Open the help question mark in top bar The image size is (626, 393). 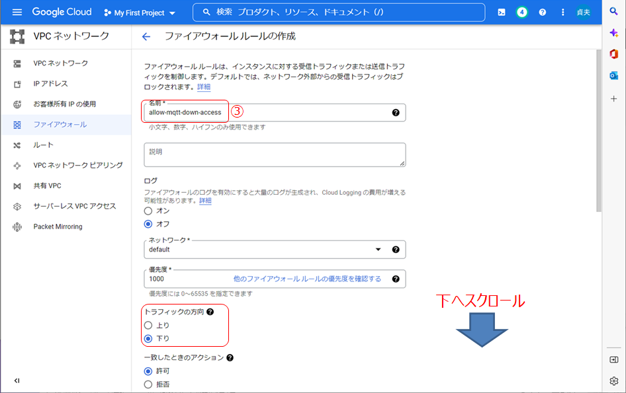(543, 13)
